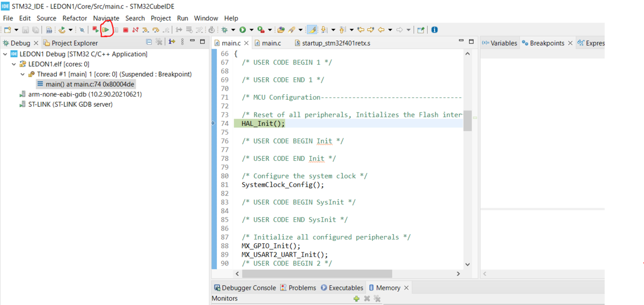Click the Terminate (red square) button

(x=126, y=29)
